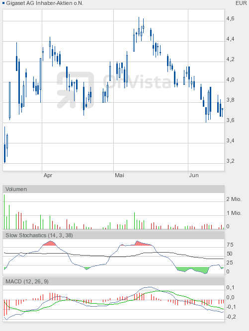Click the 0,1 MACD axis label
This screenshot has height=331, width=249.
click(x=230, y=287)
